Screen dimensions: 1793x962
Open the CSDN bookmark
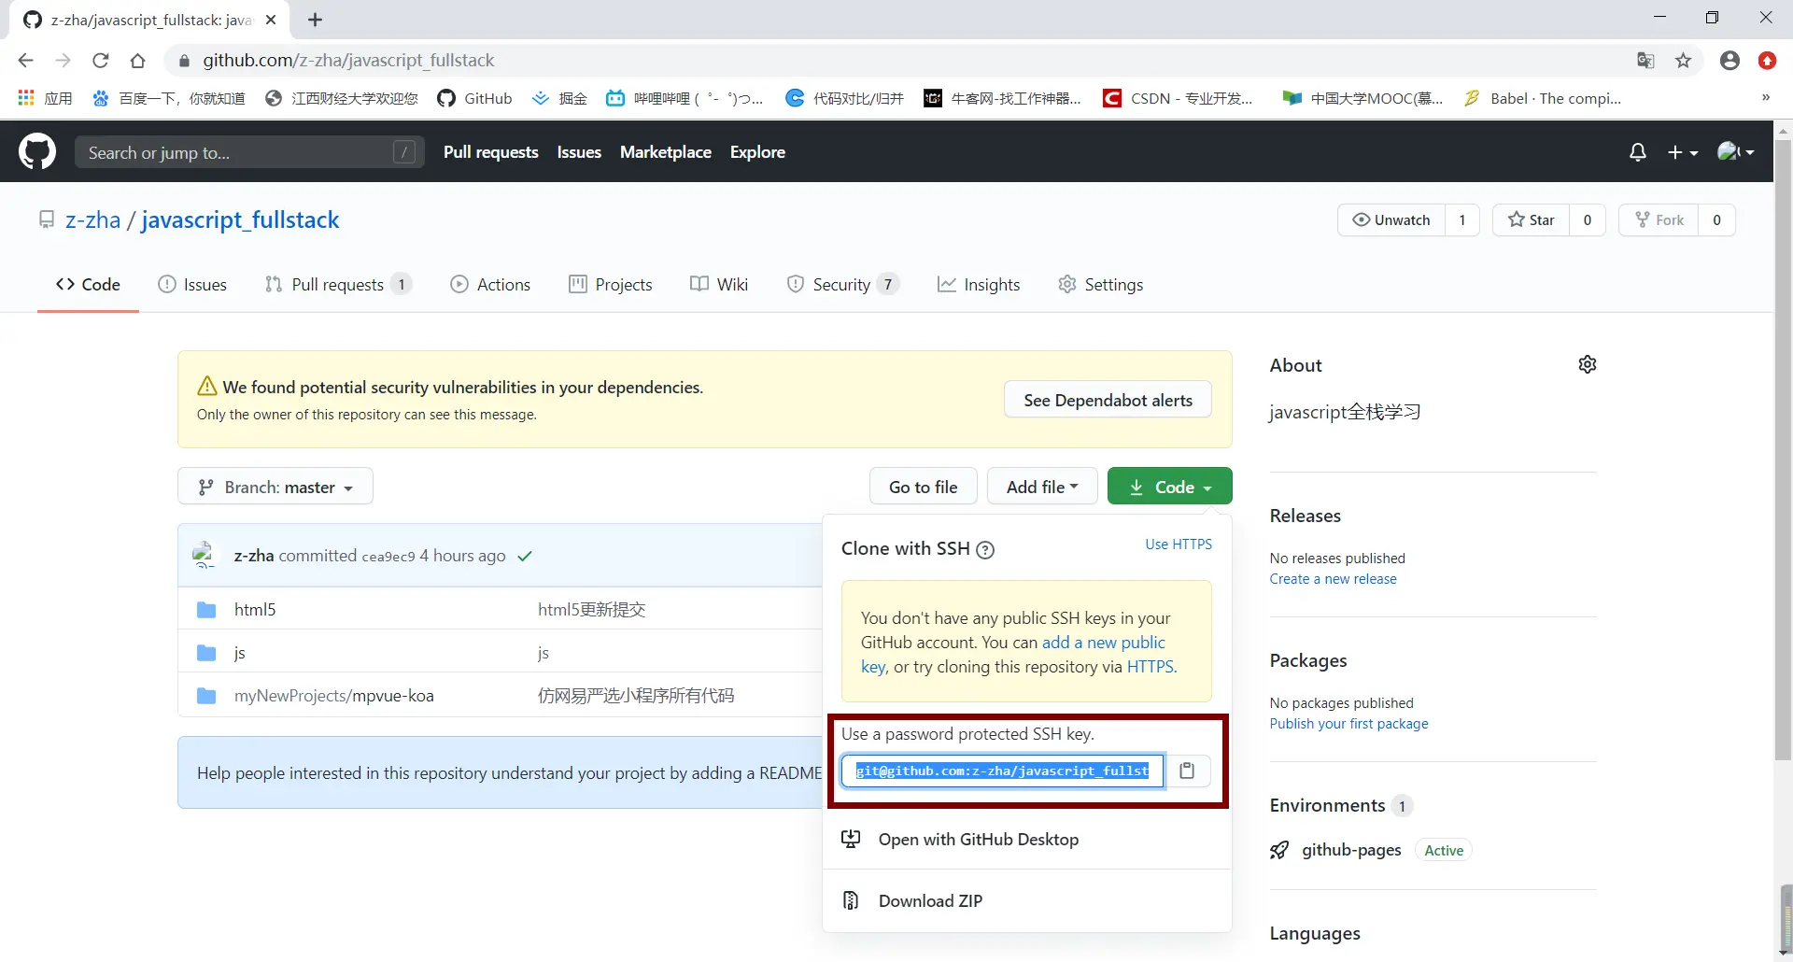coord(1178,98)
